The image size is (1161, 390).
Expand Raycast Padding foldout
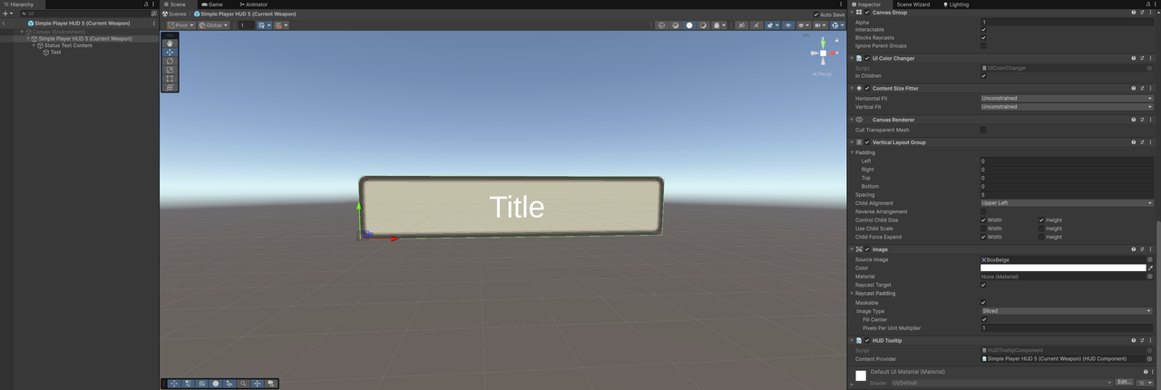pyautogui.click(x=853, y=294)
